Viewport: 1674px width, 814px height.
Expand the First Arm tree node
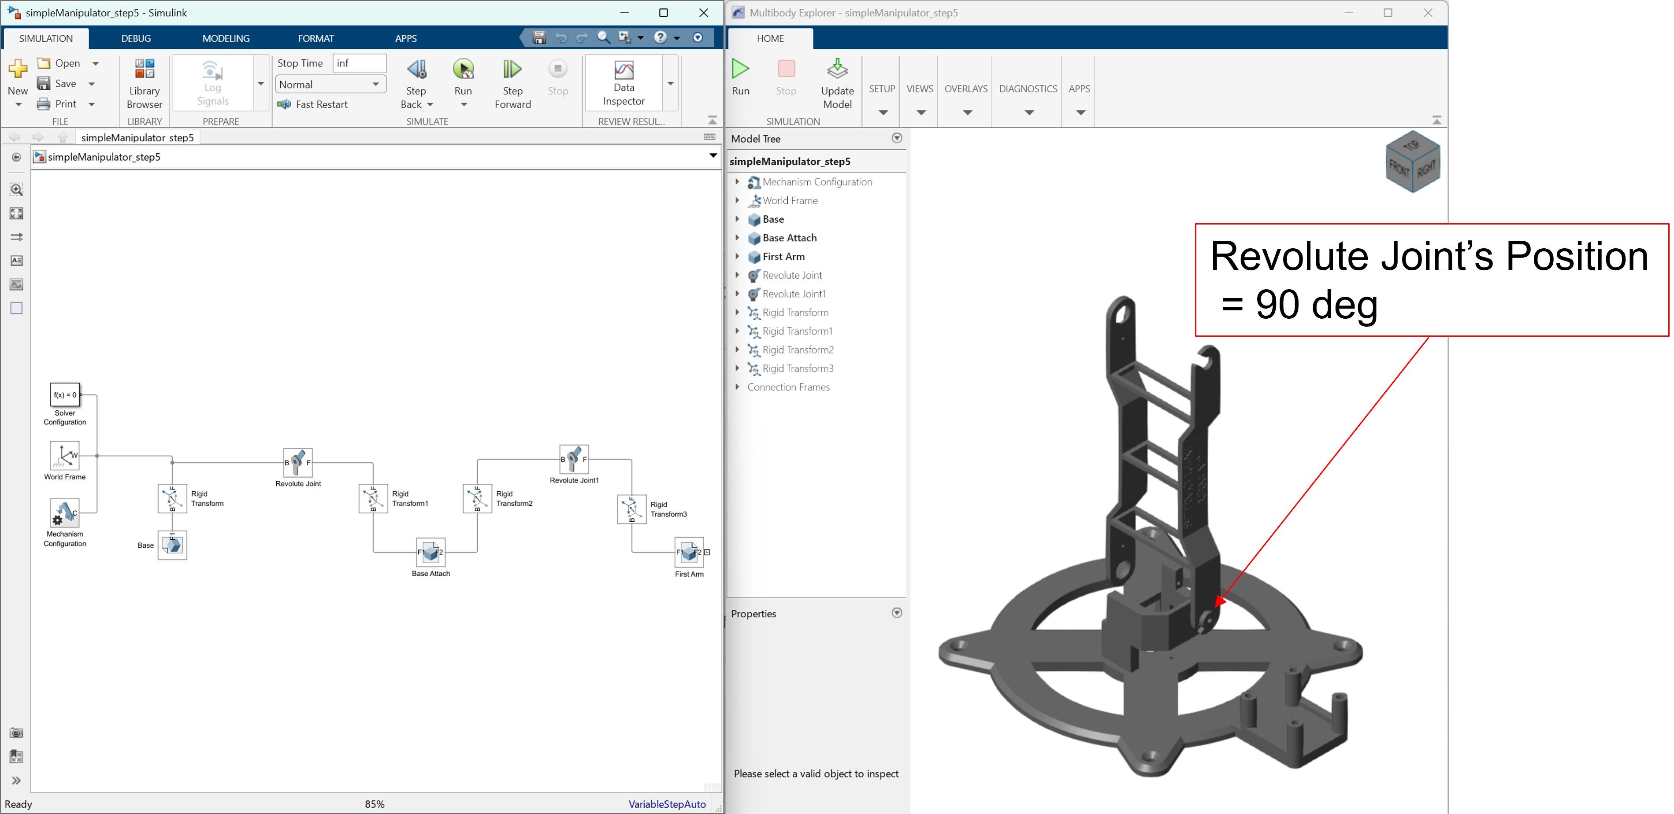pyautogui.click(x=737, y=256)
